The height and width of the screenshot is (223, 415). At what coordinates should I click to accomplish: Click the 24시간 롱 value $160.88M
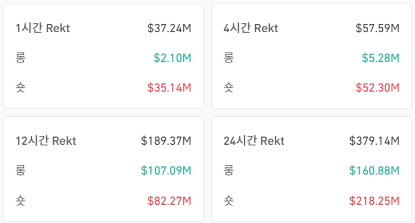(x=374, y=170)
